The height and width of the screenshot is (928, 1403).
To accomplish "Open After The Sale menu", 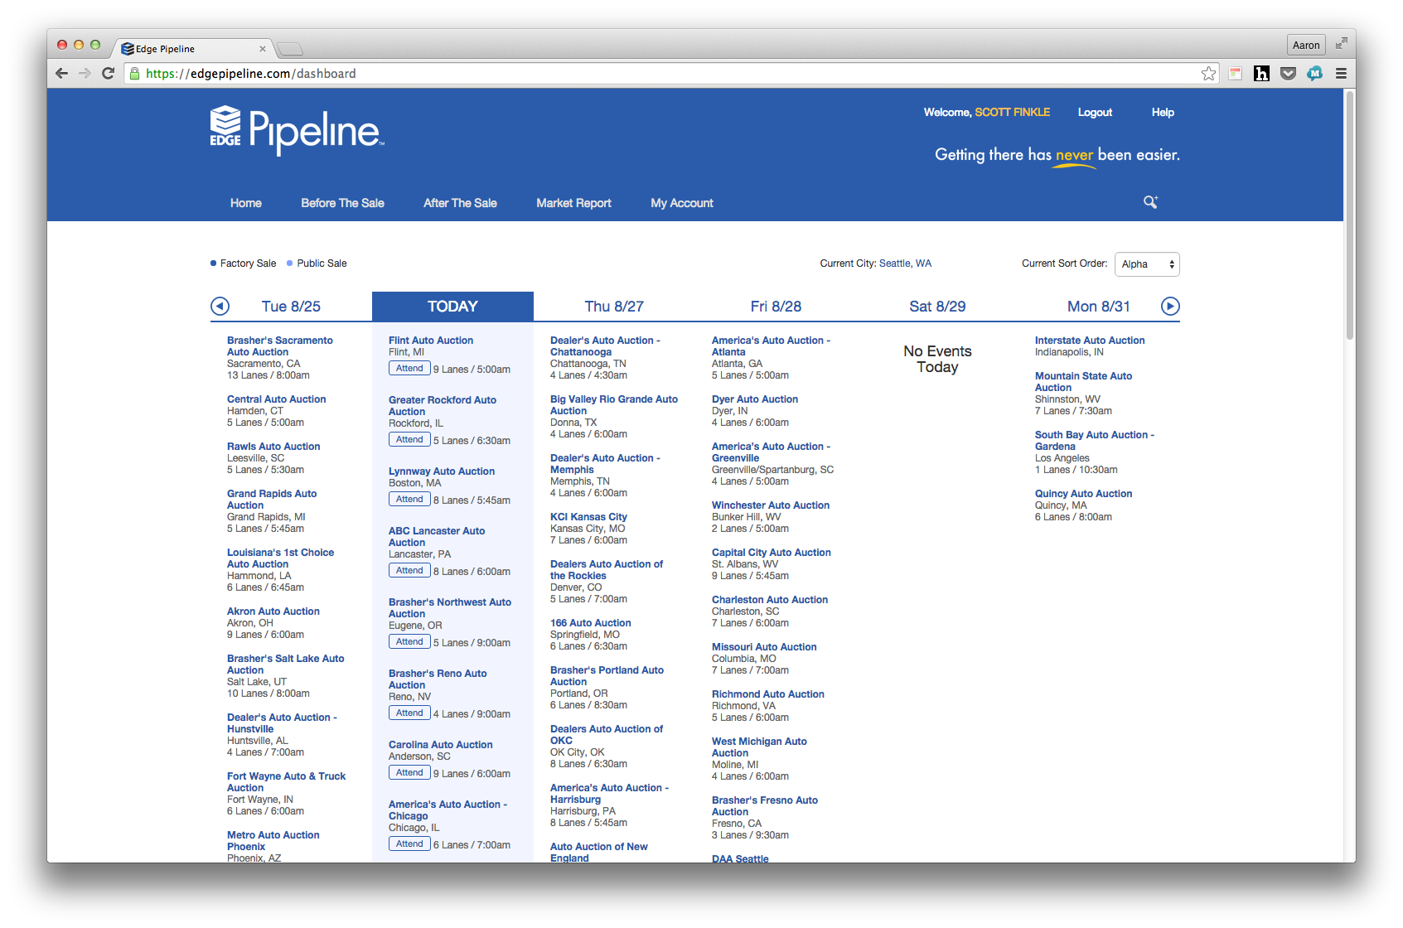I will [460, 203].
